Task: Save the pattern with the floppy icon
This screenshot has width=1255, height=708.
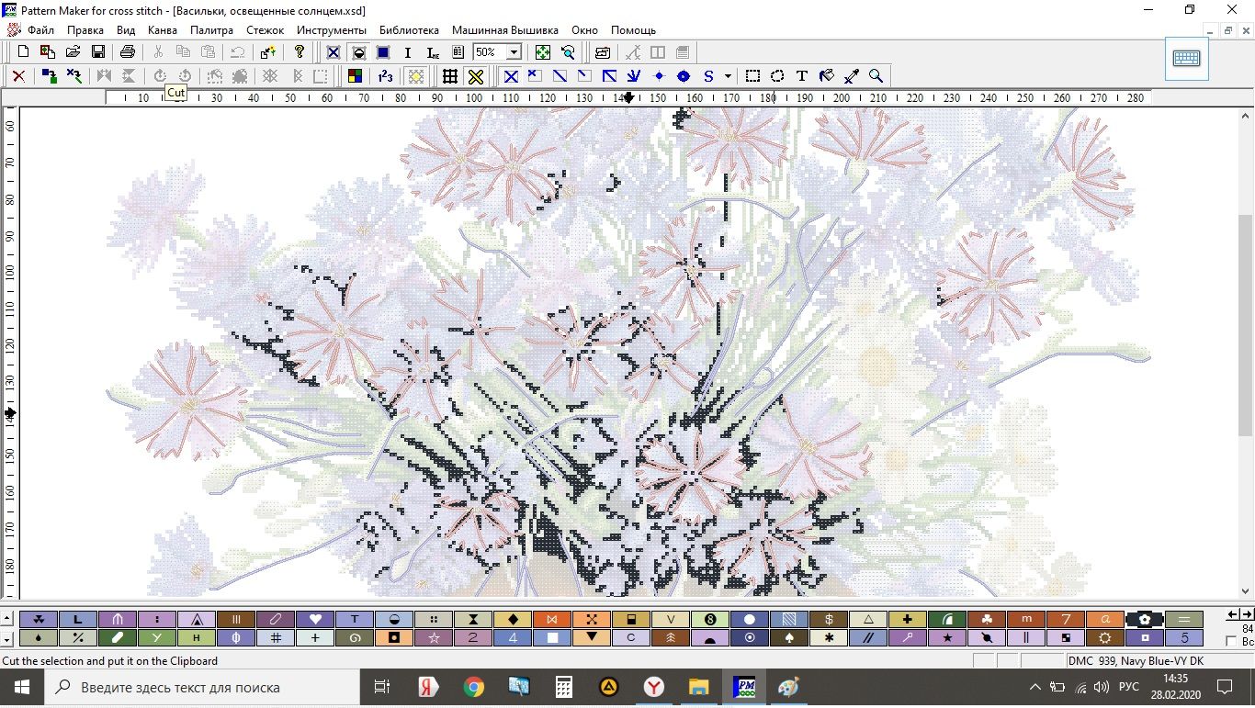Action: pyautogui.click(x=97, y=52)
